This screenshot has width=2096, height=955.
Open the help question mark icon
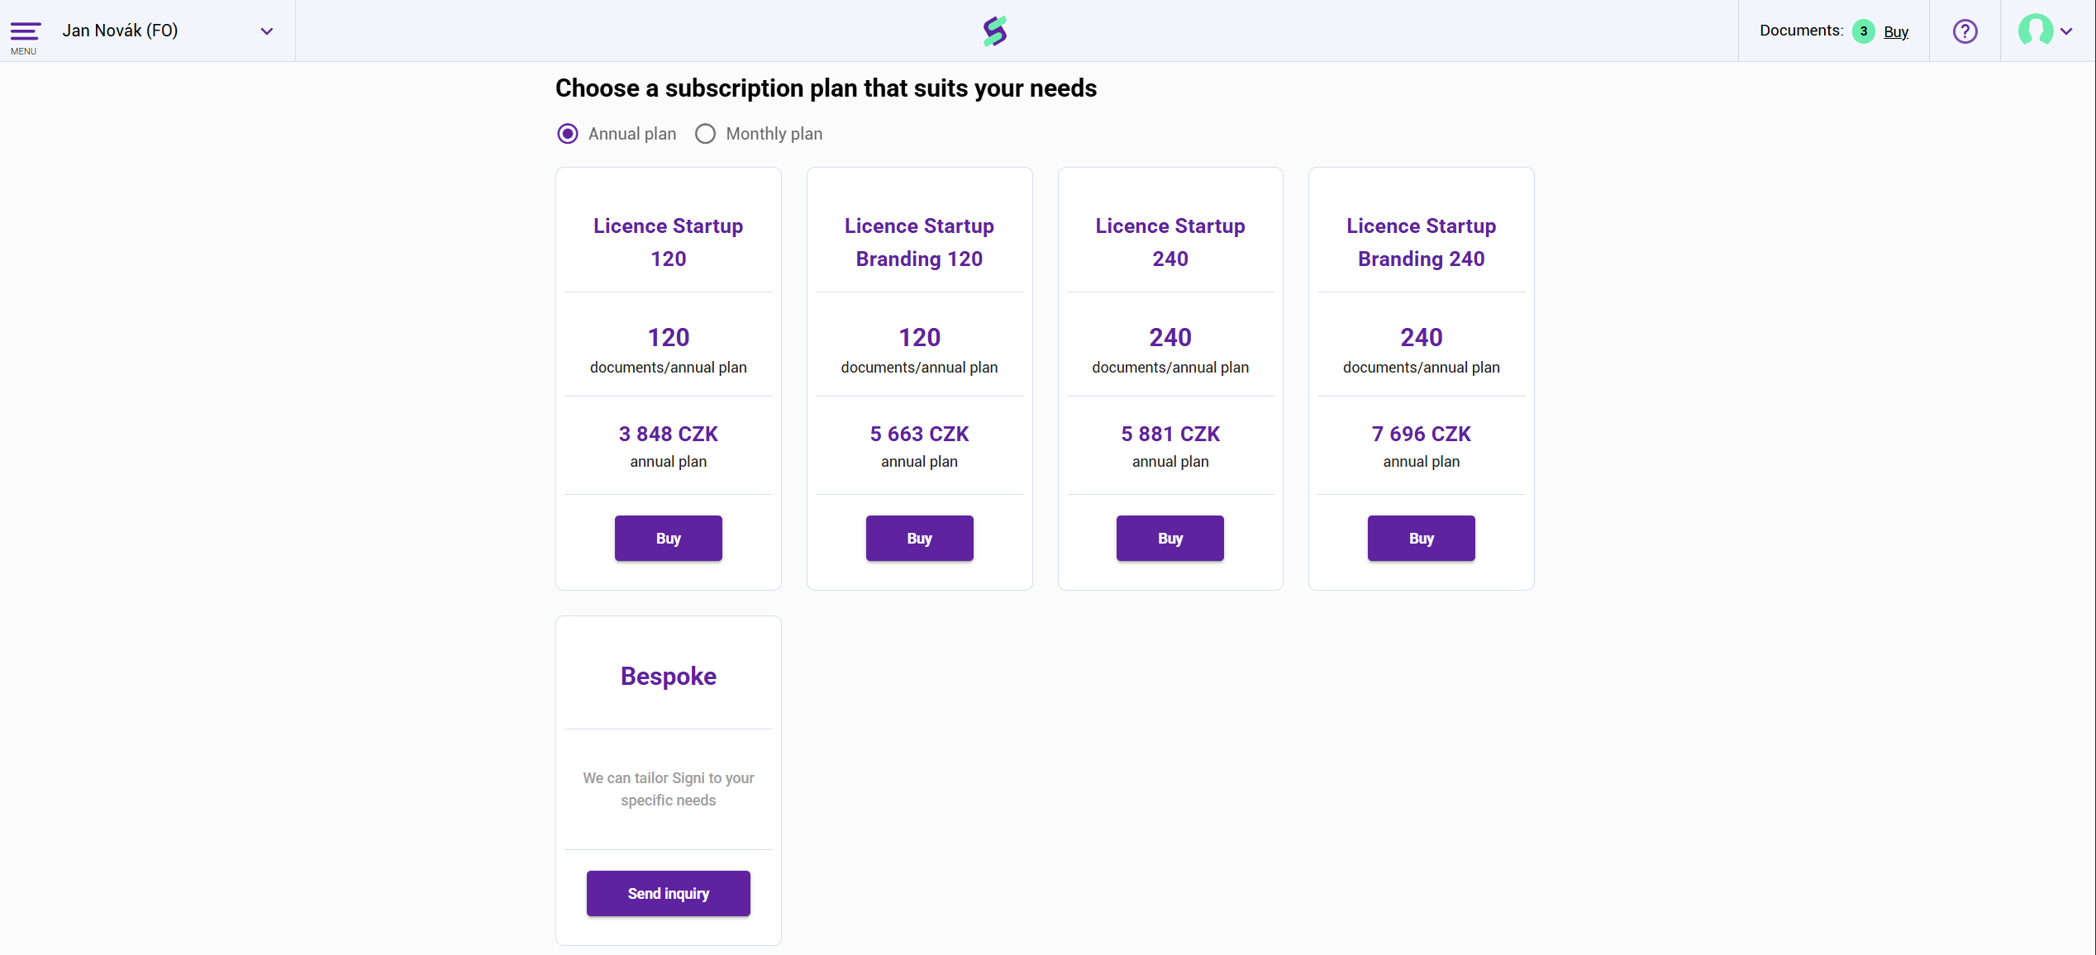click(1965, 31)
